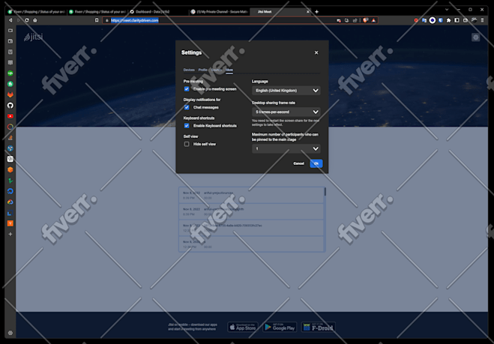Disable Enable Keyboard shortcuts checkbox
The image size is (494, 344).
[x=187, y=125]
